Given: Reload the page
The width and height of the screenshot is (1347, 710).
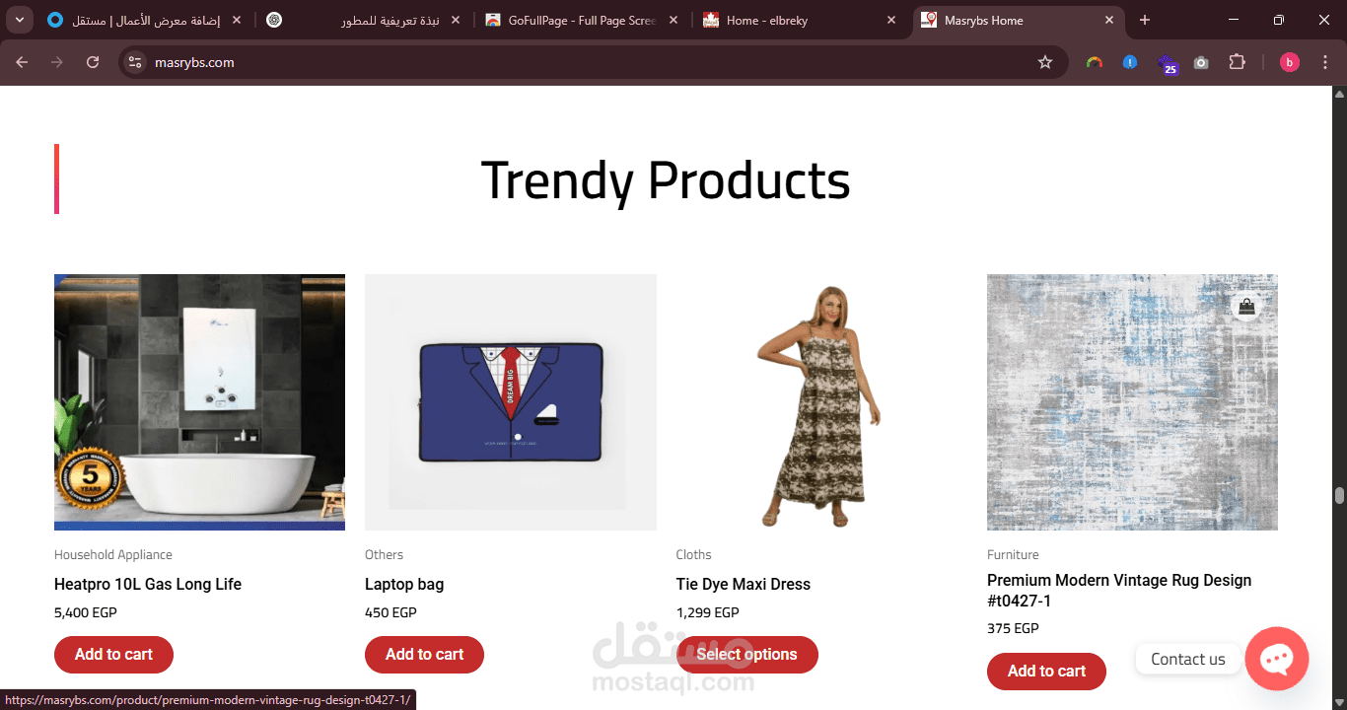Looking at the screenshot, I should click(x=93, y=62).
